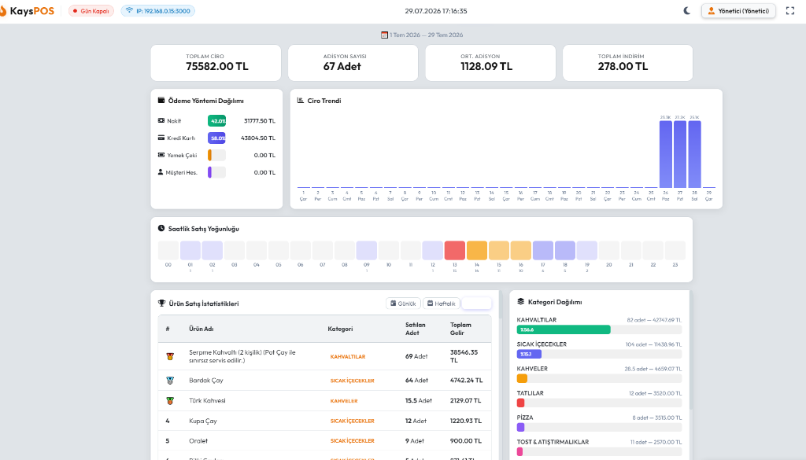This screenshot has height=460, width=806.
Task: Click the orange Yemek Çeki bar
Action: tap(209, 155)
